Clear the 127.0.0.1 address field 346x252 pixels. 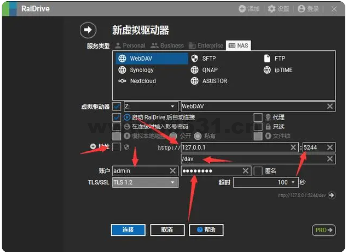[x=293, y=147]
